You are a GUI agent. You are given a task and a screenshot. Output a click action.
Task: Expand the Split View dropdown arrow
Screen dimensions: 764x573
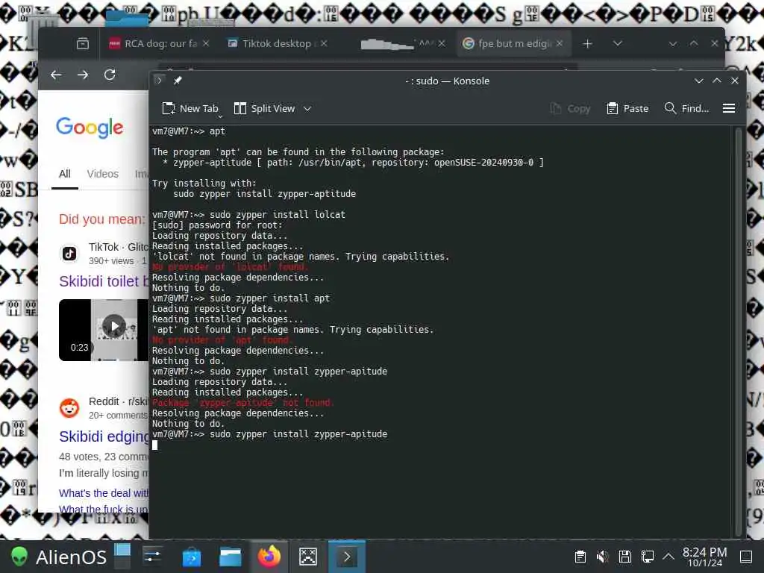[307, 109]
